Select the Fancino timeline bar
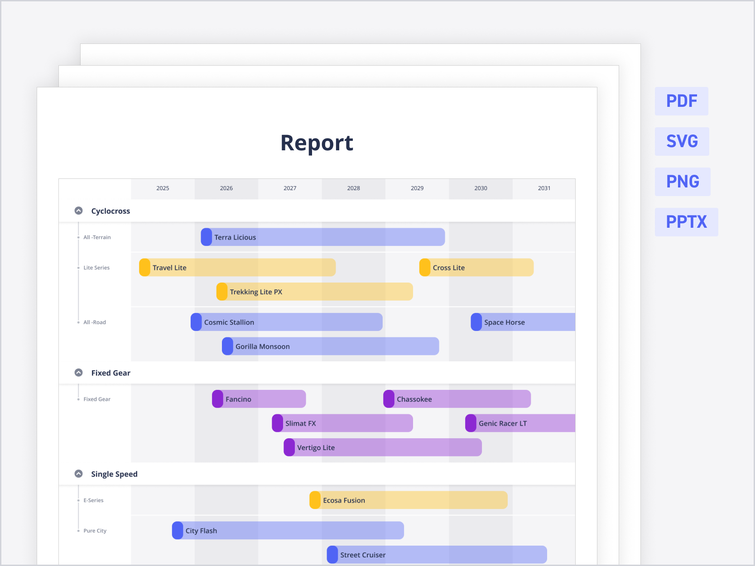The image size is (755, 566). 259,399
